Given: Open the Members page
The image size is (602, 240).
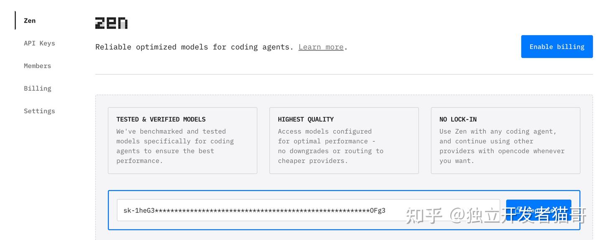Looking at the screenshot, I should click(x=37, y=66).
